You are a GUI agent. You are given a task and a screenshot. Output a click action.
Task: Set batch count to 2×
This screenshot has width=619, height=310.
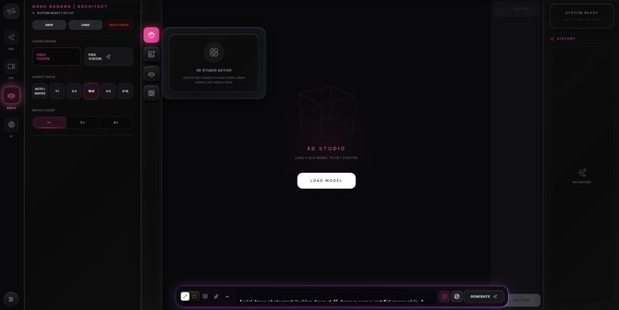(83, 122)
